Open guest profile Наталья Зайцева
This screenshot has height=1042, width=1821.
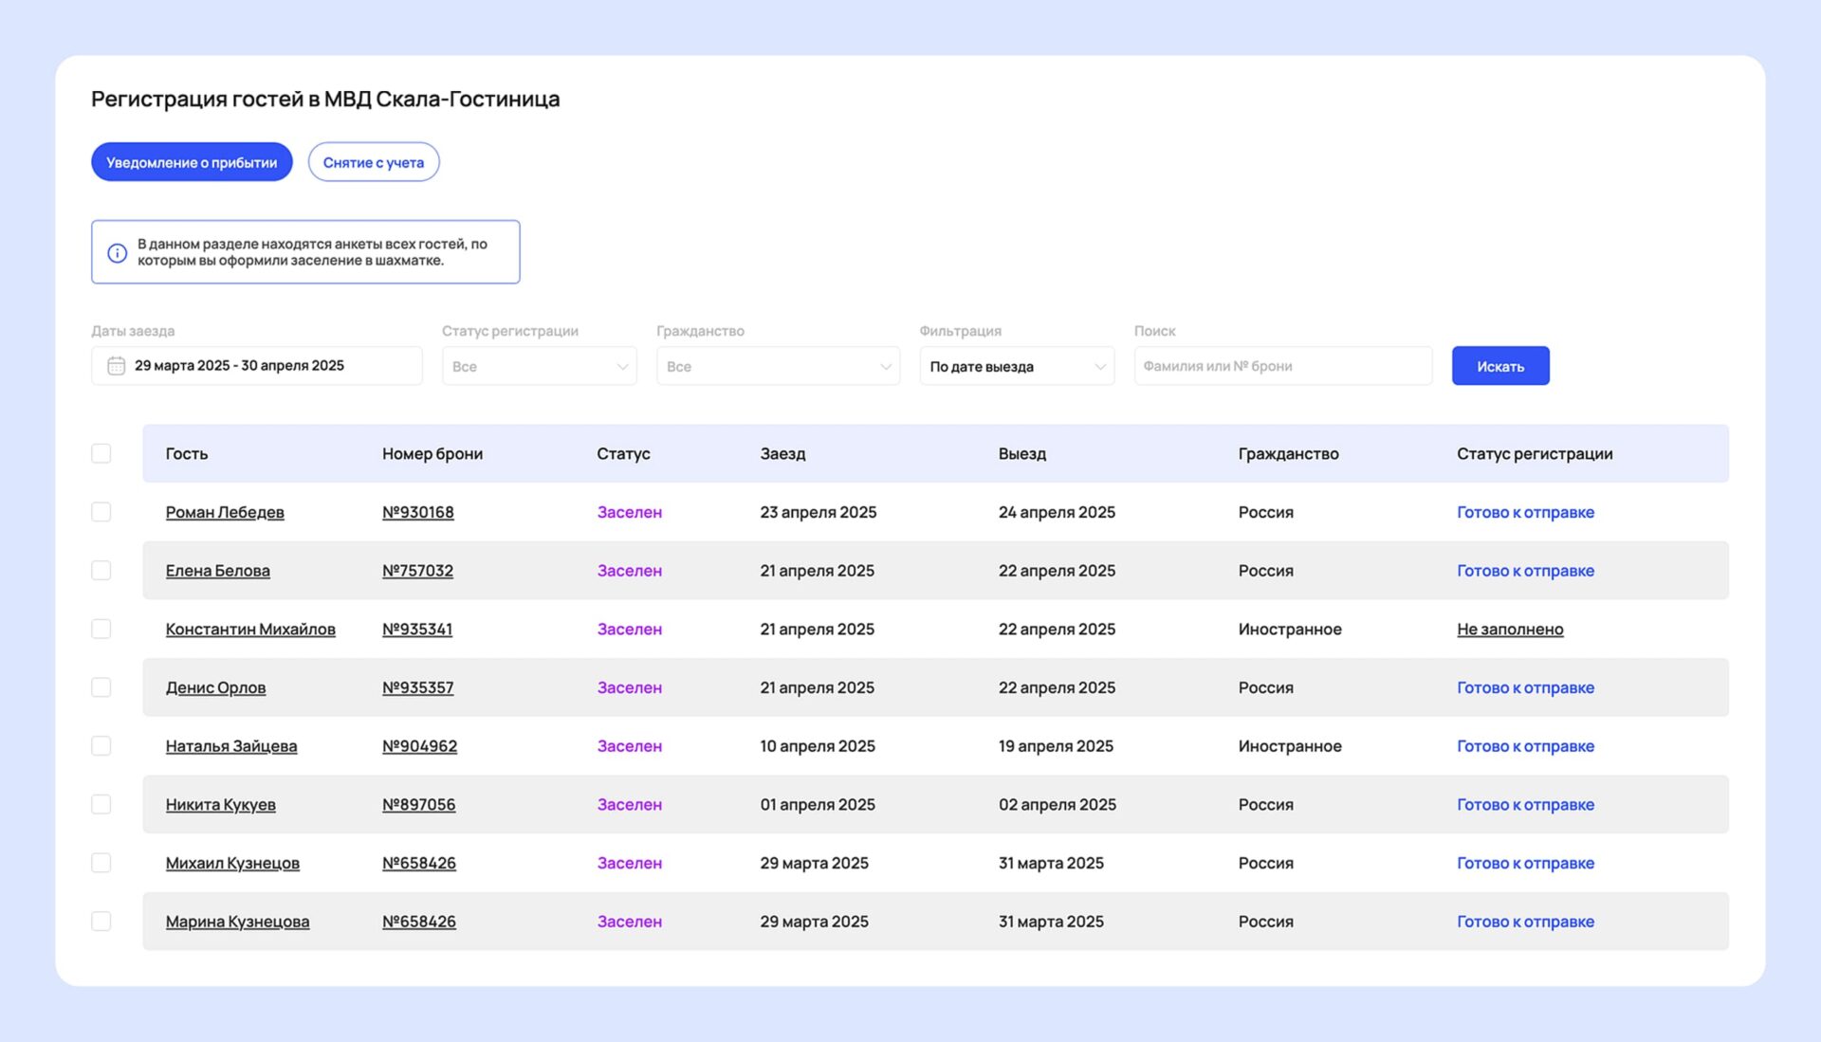(x=231, y=746)
